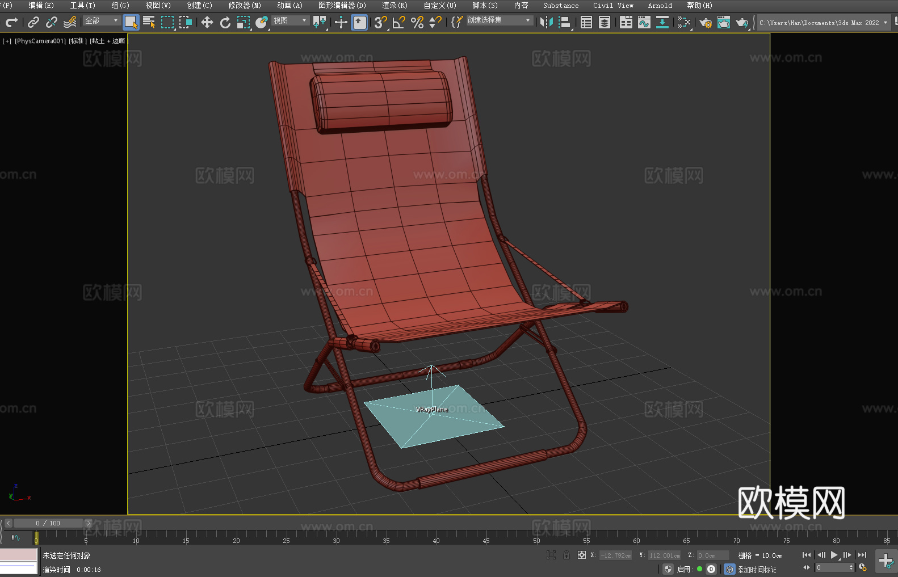Toggle Percent Snap
Image resolution: width=898 pixels, height=577 pixels.
(x=417, y=22)
